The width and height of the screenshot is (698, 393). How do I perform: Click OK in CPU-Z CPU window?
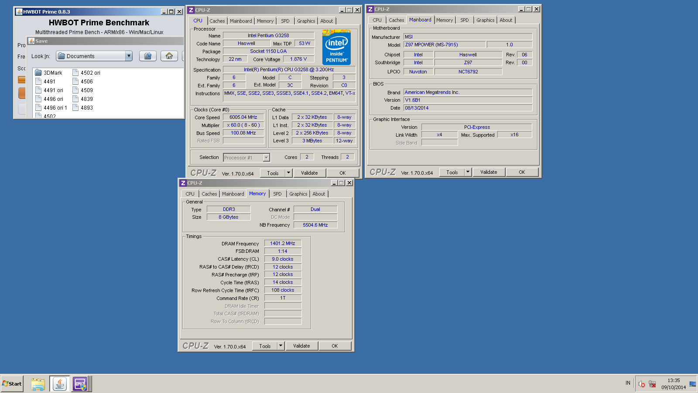coord(342,173)
